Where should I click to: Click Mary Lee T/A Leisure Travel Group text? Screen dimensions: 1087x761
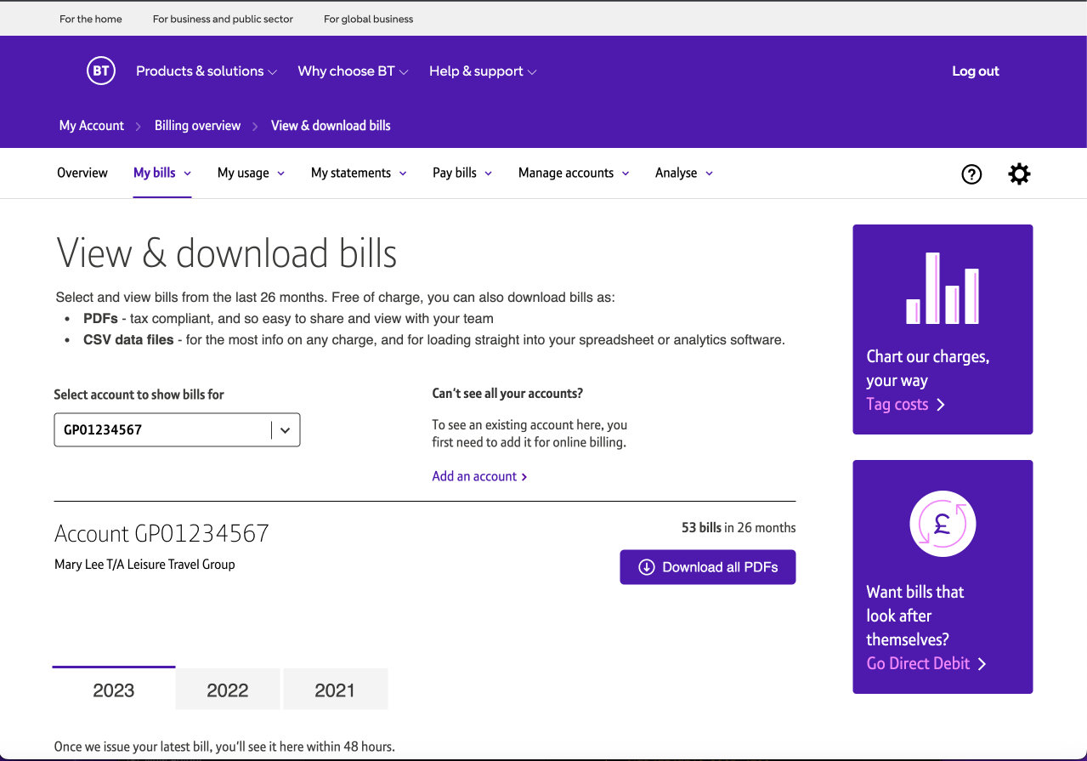point(144,565)
